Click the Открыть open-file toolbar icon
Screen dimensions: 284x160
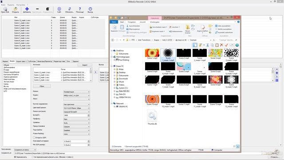16,9
